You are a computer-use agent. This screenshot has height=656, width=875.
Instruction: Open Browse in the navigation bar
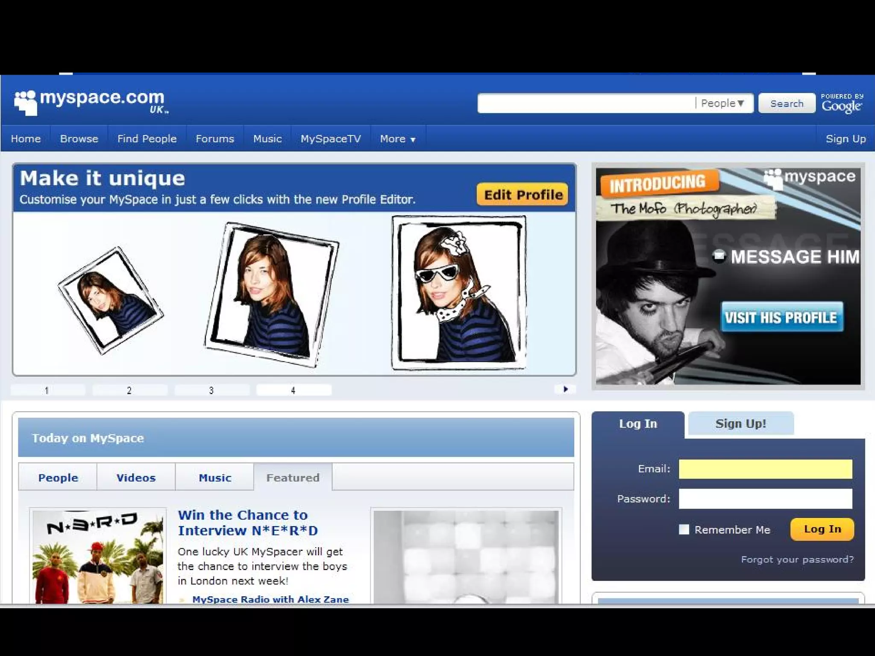(x=79, y=139)
